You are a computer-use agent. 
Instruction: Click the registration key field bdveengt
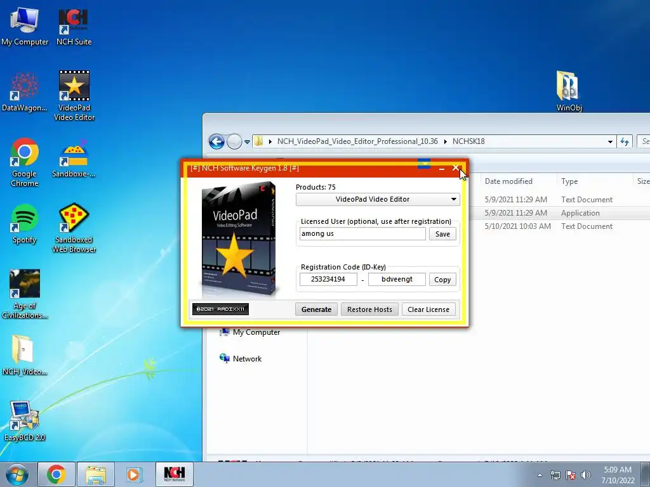click(397, 279)
